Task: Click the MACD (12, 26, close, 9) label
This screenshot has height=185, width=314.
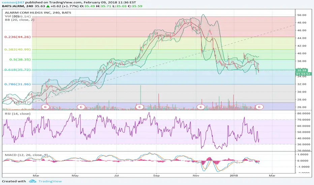Action: 26,155
